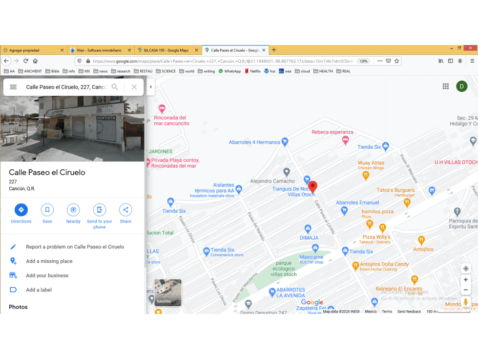
Task: Click Send to your phone icon
Action: (100, 210)
